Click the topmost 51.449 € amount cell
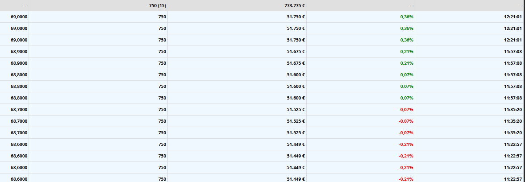Image resolution: width=525 pixels, height=182 pixels. point(237,144)
